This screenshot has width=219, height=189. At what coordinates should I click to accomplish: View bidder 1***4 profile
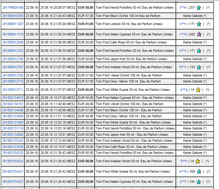183,34
